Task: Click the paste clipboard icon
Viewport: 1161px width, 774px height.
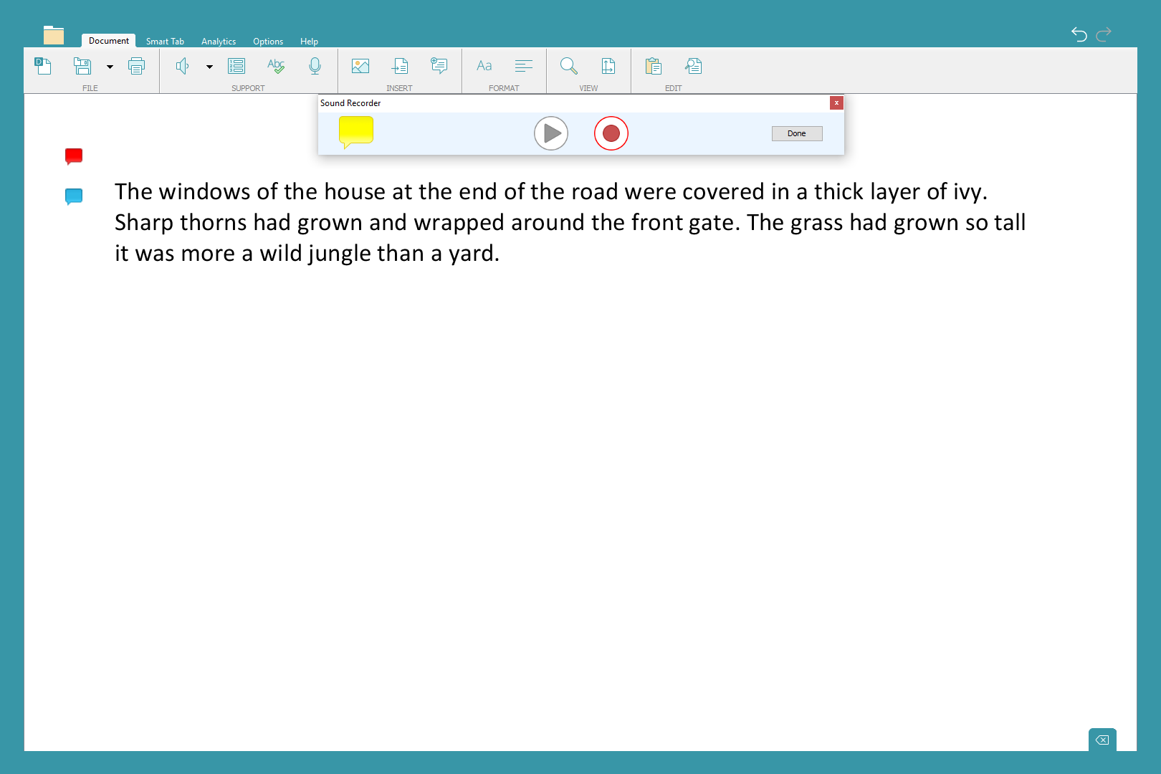Action: [653, 67]
